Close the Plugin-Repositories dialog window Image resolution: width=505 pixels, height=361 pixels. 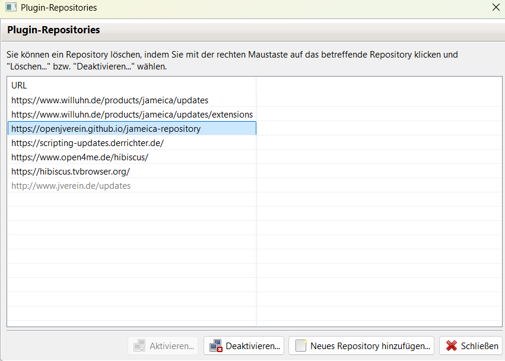pos(496,8)
